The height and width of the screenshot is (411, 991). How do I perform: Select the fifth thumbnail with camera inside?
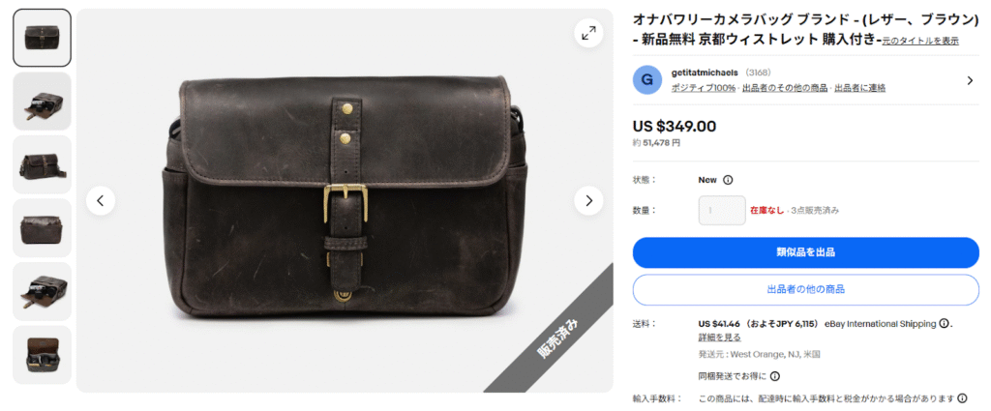click(x=43, y=292)
